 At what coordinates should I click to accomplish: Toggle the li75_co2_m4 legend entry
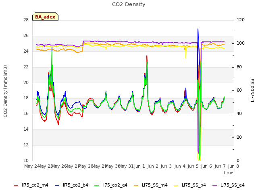tap(31, 185)
